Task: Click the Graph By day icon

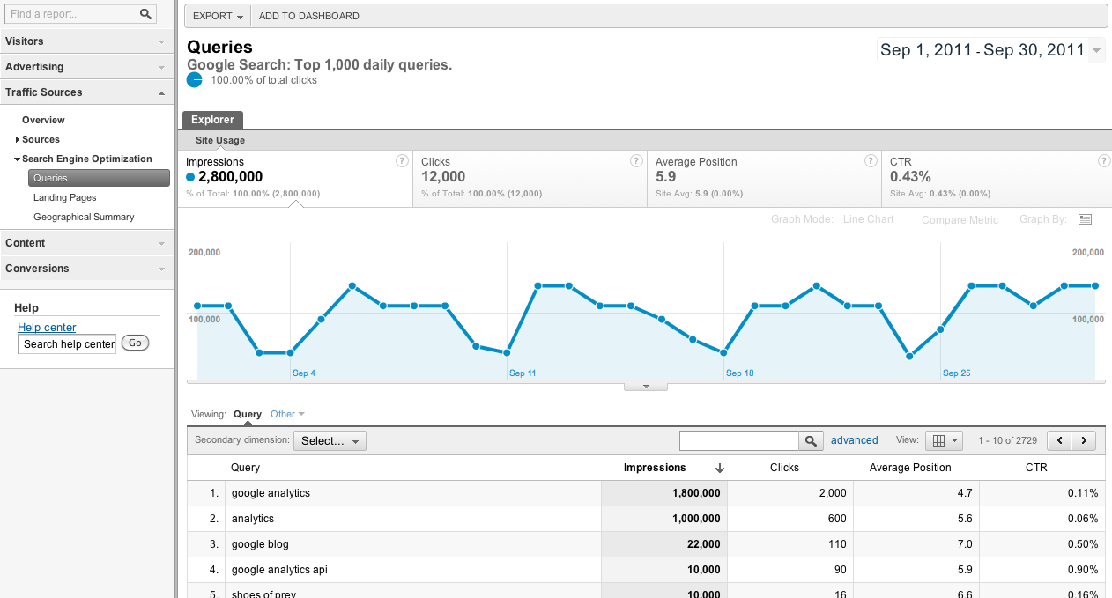Action: tap(1085, 219)
